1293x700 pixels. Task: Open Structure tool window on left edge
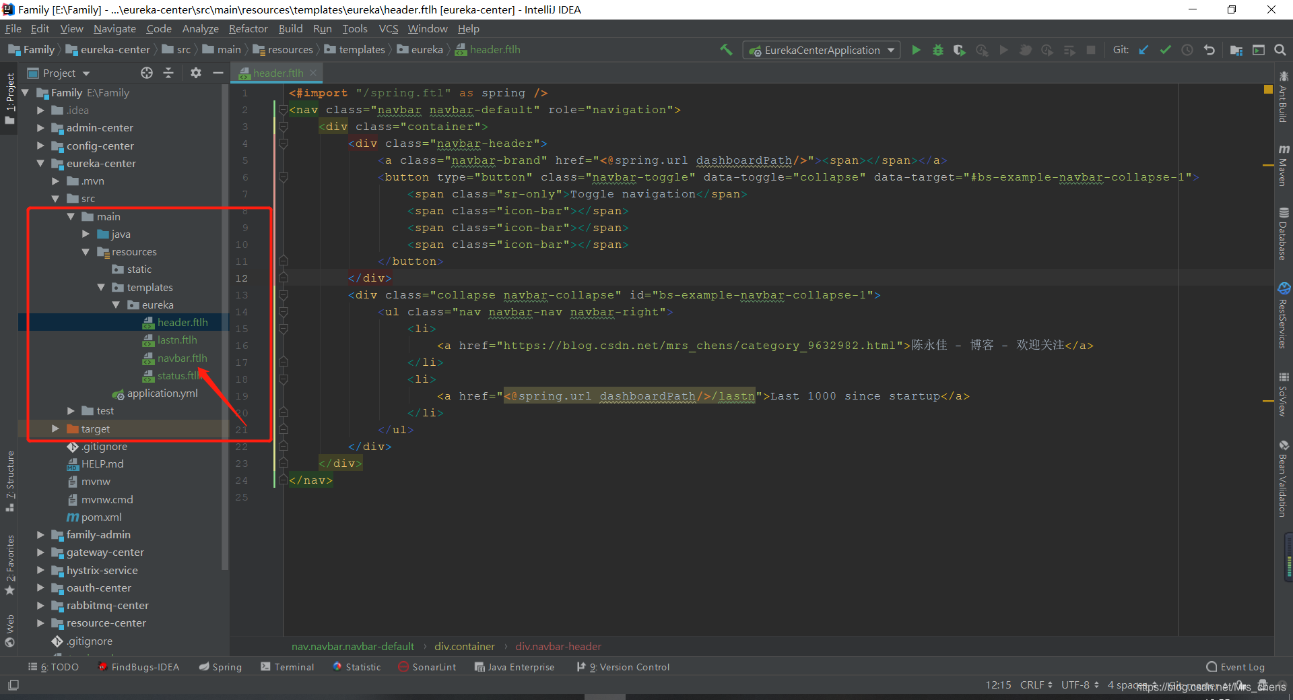[x=10, y=481]
